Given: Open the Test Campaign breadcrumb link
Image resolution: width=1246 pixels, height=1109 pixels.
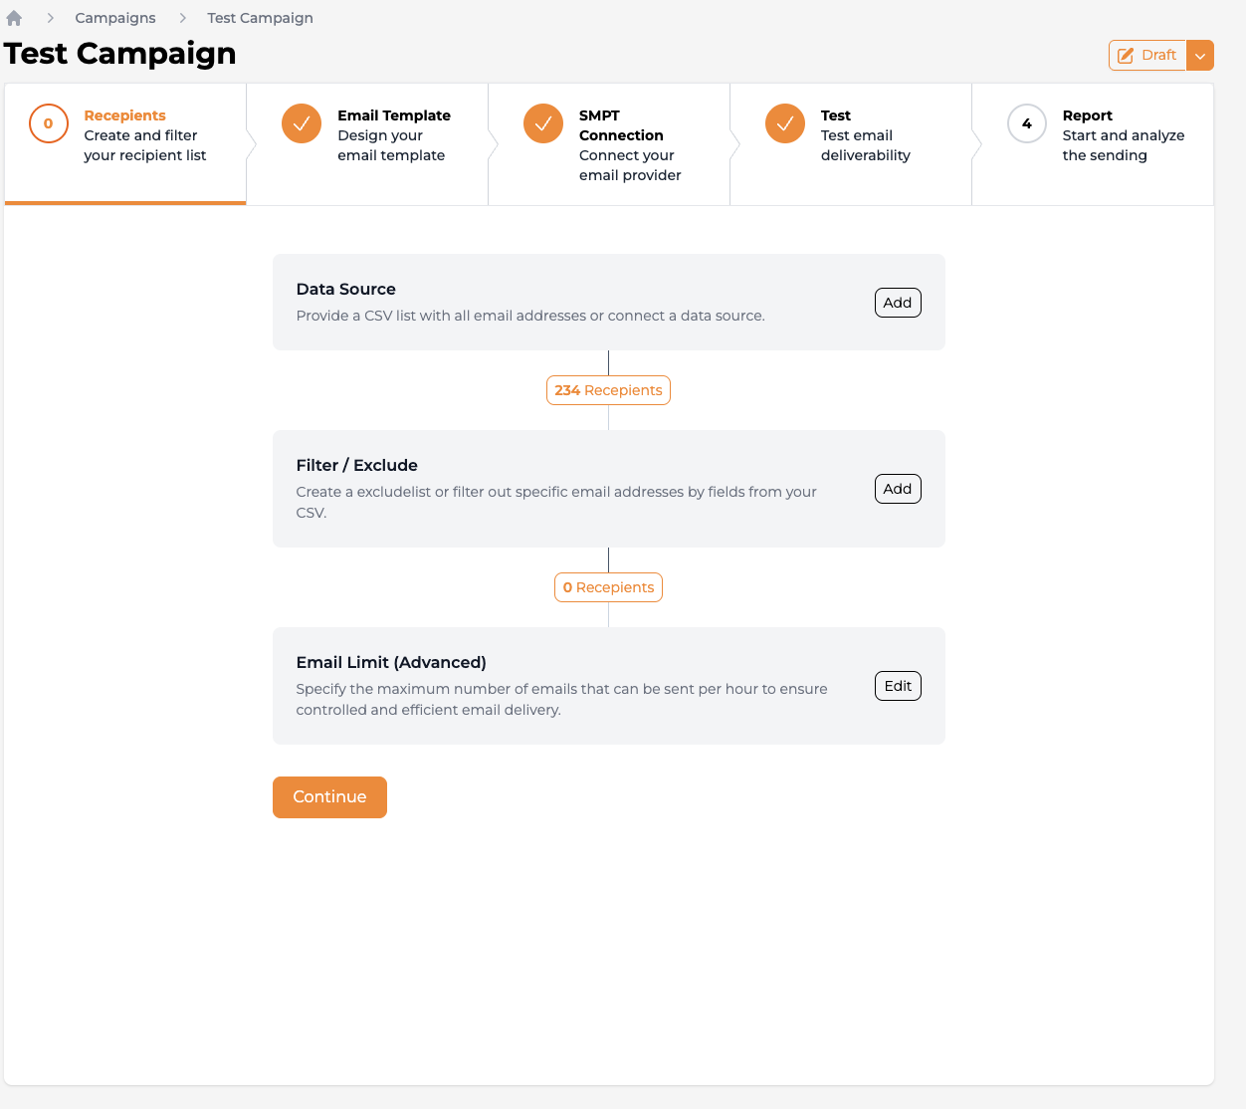Looking at the screenshot, I should pos(260,18).
